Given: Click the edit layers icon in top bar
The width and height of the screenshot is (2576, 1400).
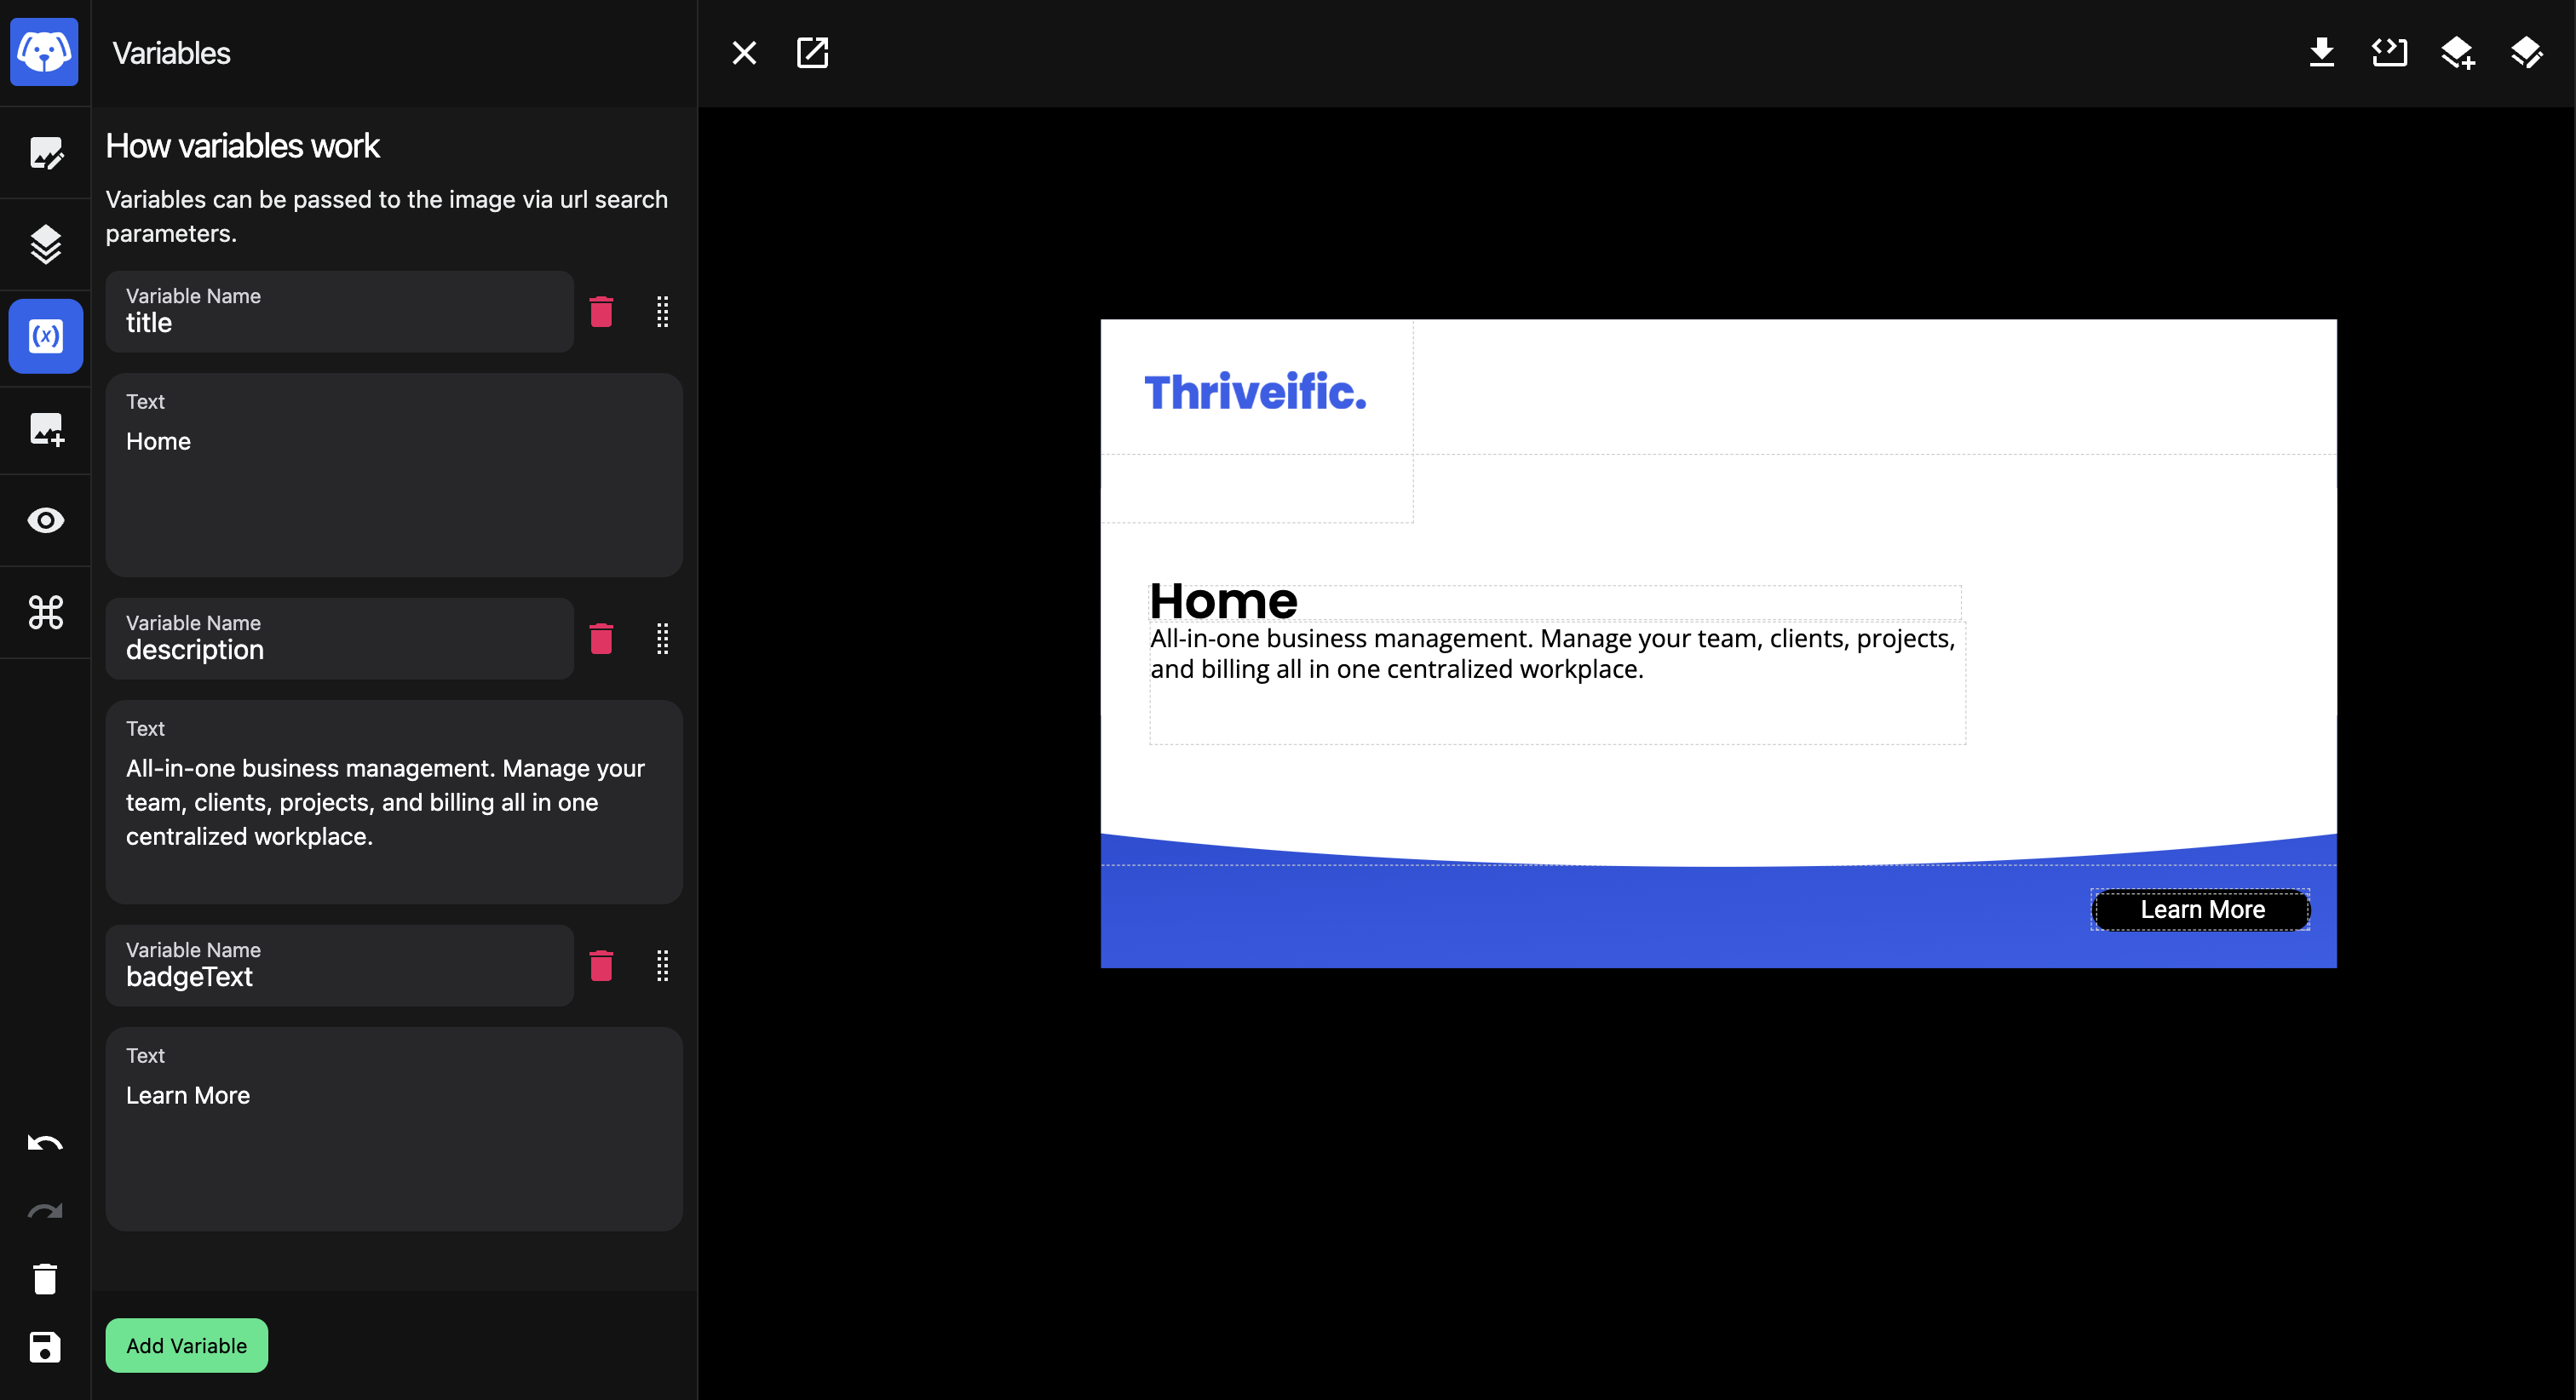Looking at the screenshot, I should 2526,53.
